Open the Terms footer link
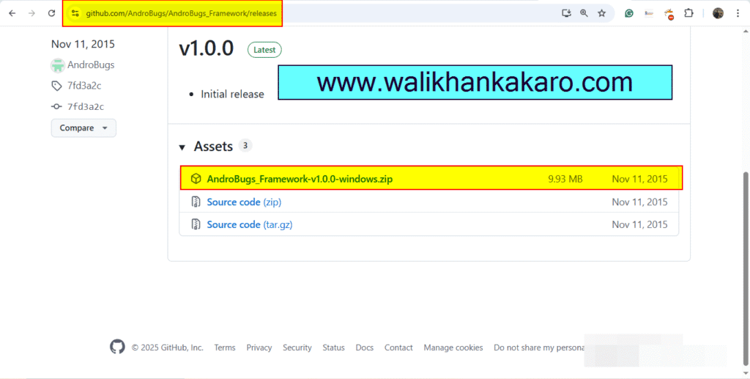Screen dimensions: 750x379 tap(225, 347)
